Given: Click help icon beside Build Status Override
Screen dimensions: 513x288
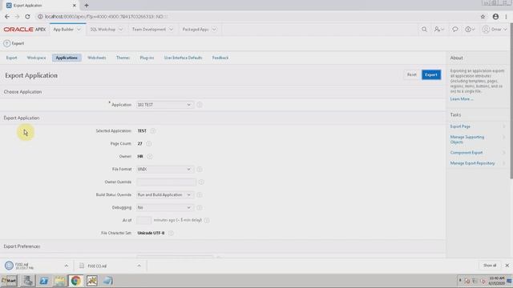Looking at the screenshot, I should [200, 194].
